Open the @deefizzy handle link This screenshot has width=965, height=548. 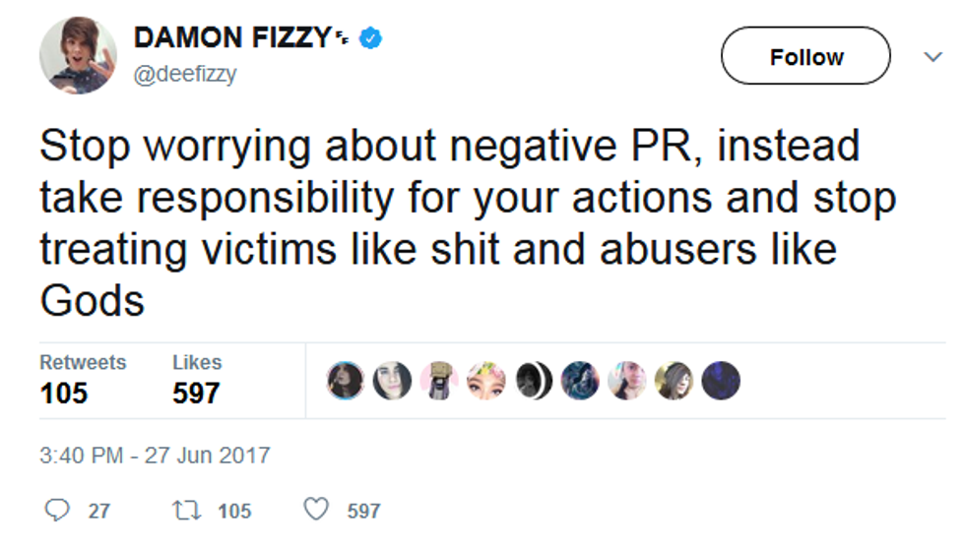184,75
